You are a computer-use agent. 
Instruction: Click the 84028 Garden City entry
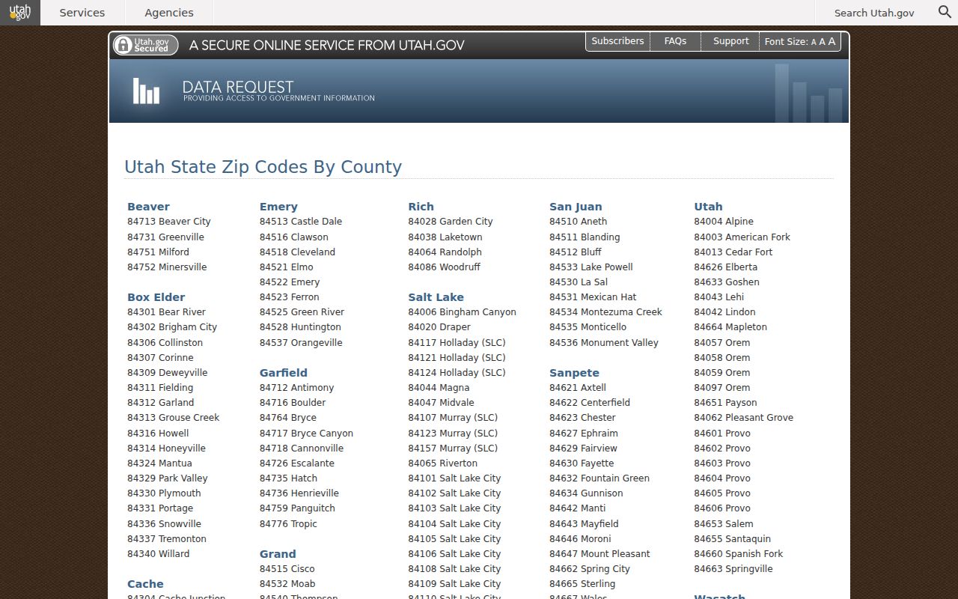click(451, 222)
